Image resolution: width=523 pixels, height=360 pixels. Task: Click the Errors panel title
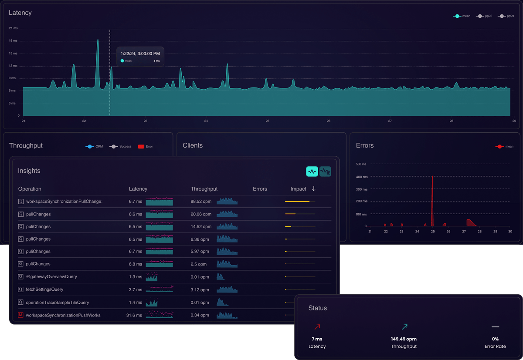click(365, 145)
